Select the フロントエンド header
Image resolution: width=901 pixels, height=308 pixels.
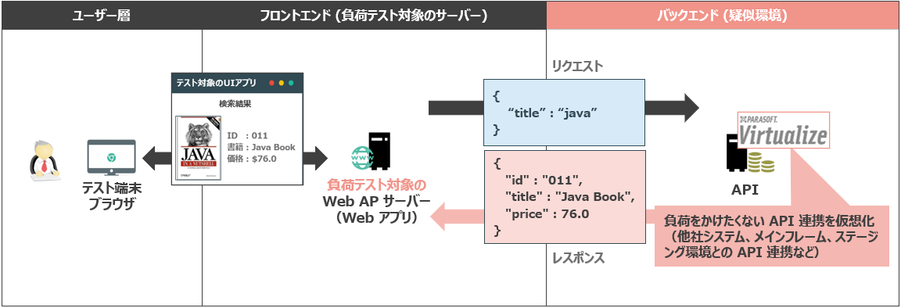[x=374, y=16]
